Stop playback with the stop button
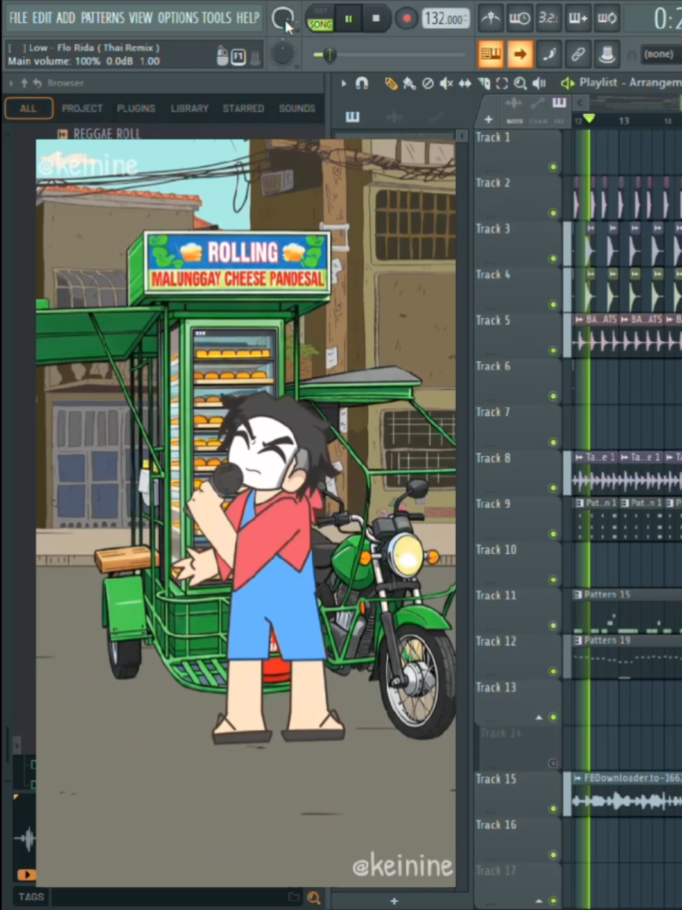This screenshot has width=682, height=910. [376, 19]
